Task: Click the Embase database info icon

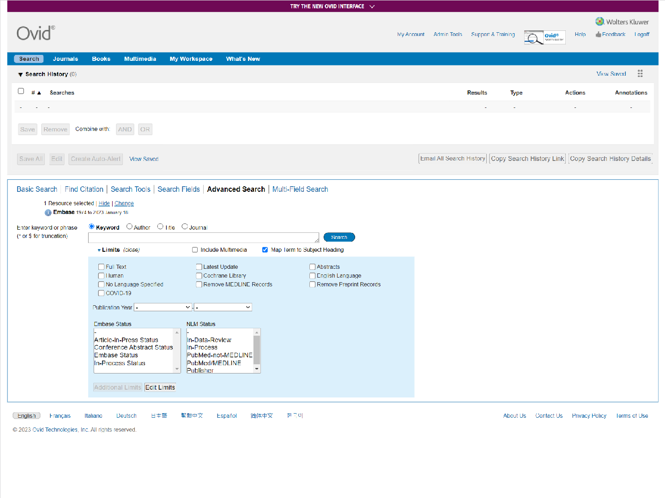Action: tap(48, 213)
